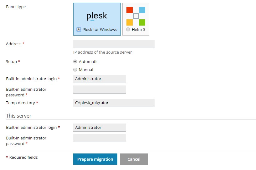
Task: Click the Manual label text
Action: pyautogui.click(x=86, y=70)
